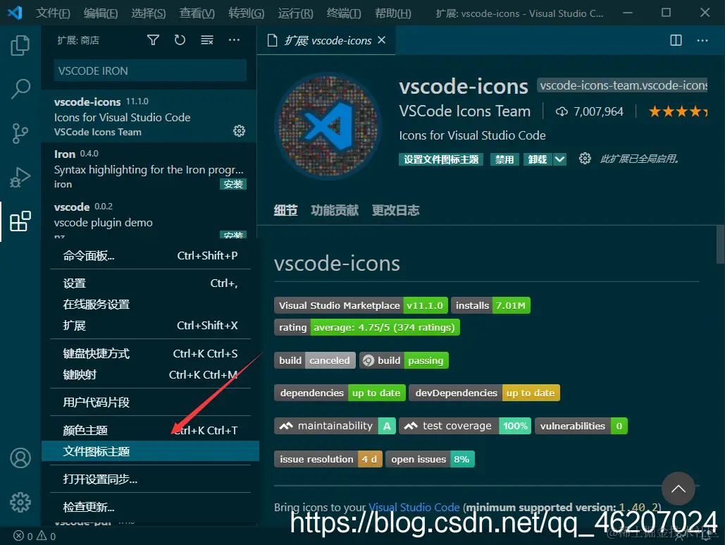Open the 选择(S) menu
This screenshot has width=725, height=545.
149,13
